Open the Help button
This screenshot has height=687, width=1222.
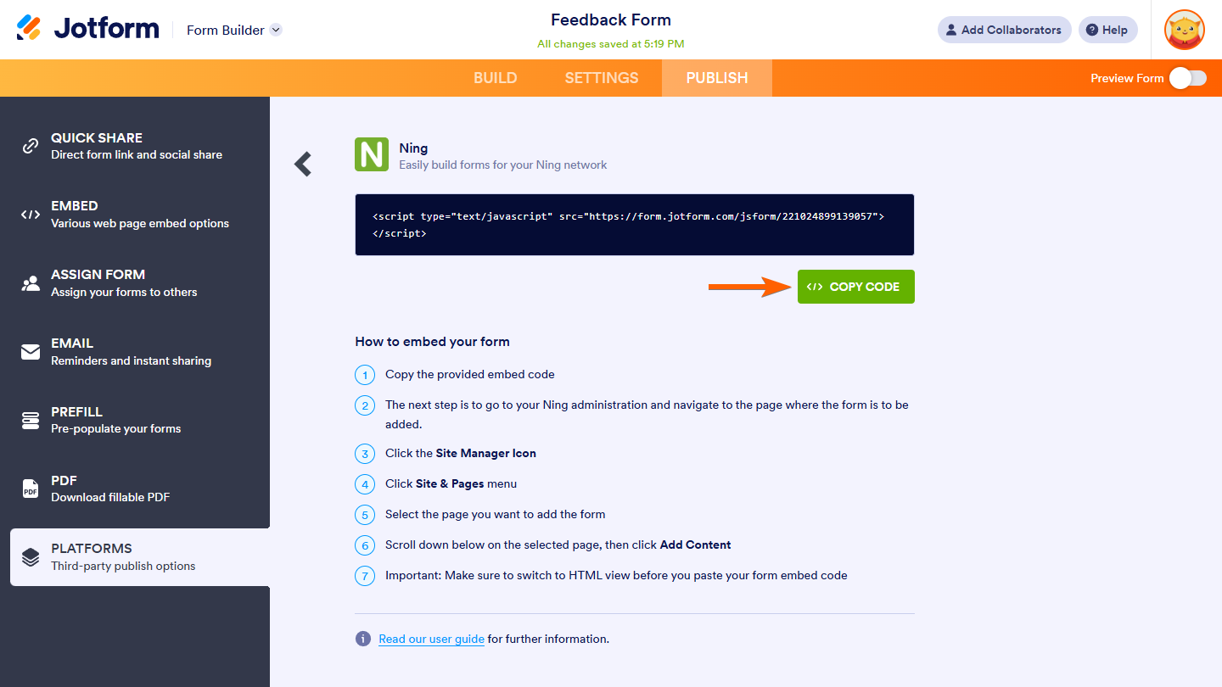click(x=1107, y=30)
